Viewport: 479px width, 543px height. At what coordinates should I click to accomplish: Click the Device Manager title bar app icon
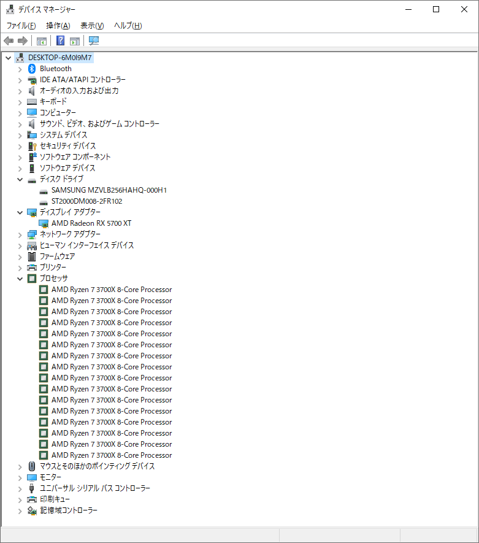point(10,9)
